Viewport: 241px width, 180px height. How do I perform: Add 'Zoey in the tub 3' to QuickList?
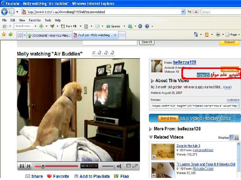point(154,157)
